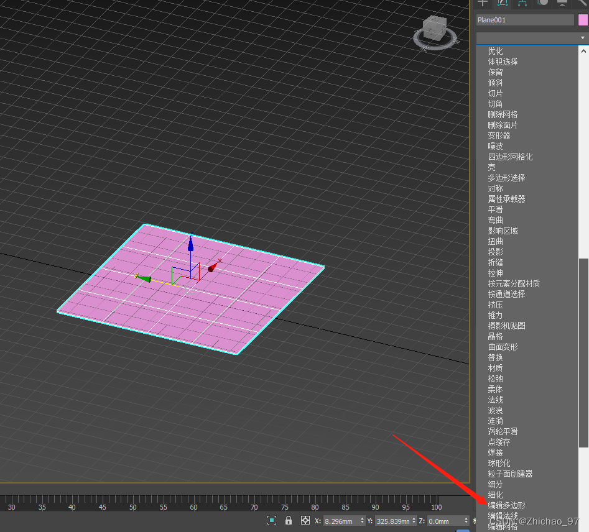Viewport: 589px width, 532px height.
Task: Choose 删除网格 from the list
Action: 503,114
